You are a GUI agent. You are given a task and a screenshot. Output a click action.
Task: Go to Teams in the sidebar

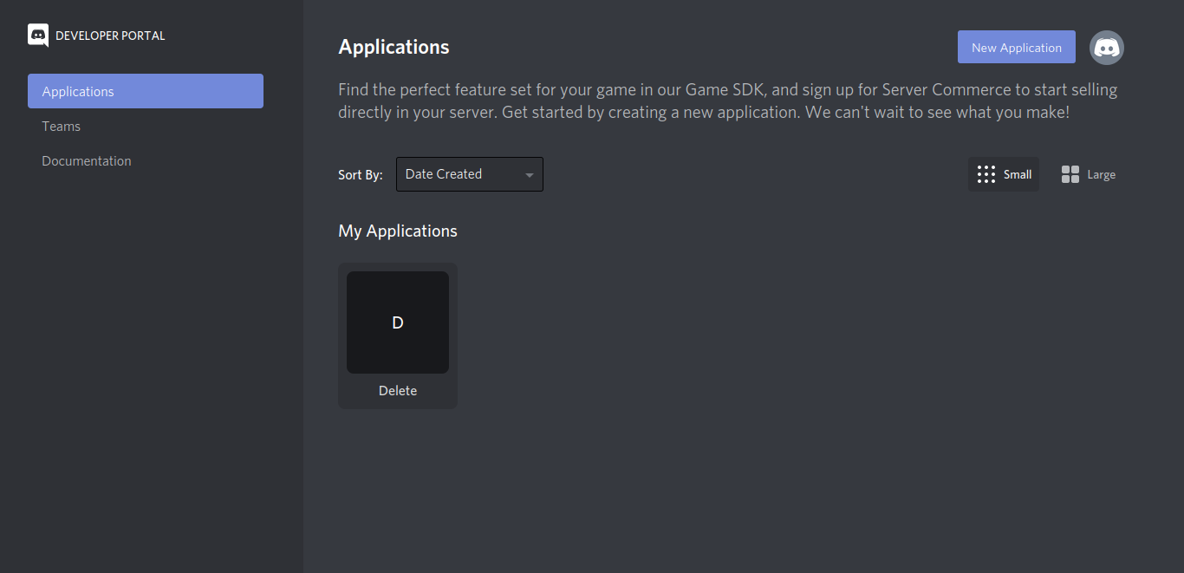(62, 127)
